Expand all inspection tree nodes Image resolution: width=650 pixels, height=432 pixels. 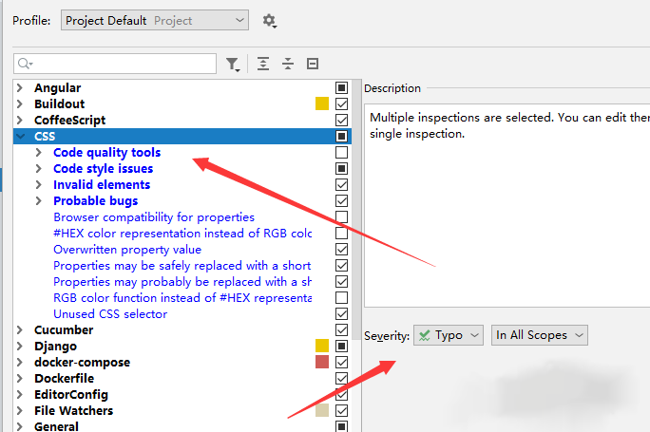point(263,64)
